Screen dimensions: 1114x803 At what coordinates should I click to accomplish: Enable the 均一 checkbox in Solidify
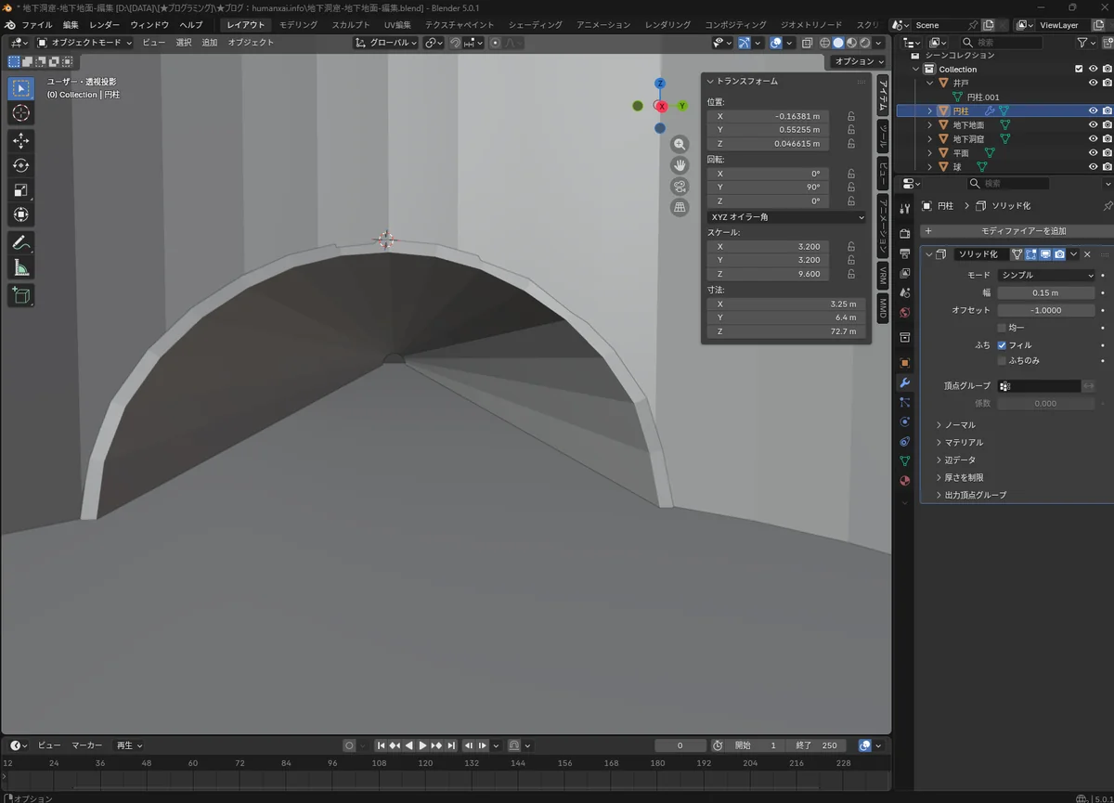pos(1002,328)
